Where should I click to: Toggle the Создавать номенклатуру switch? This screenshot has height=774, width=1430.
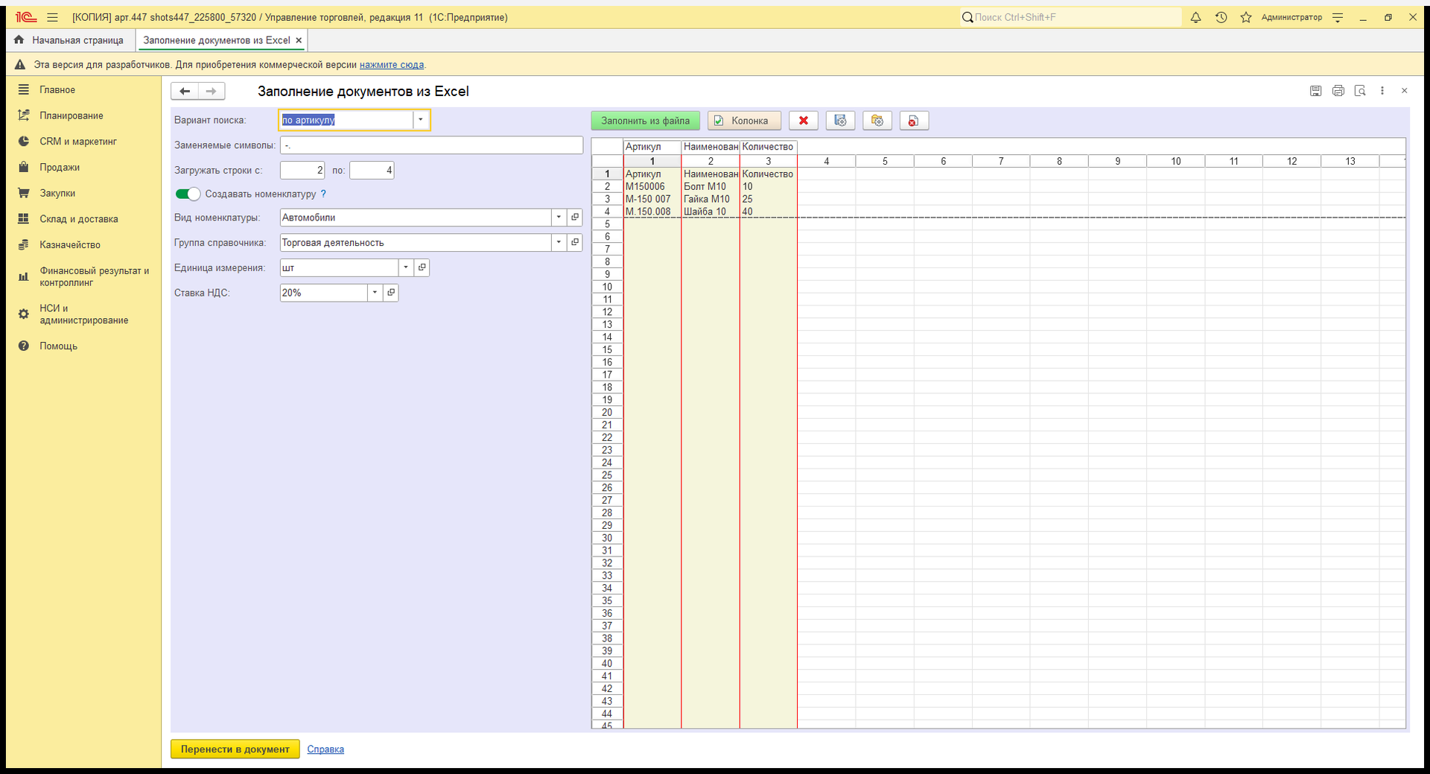pos(188,194)
